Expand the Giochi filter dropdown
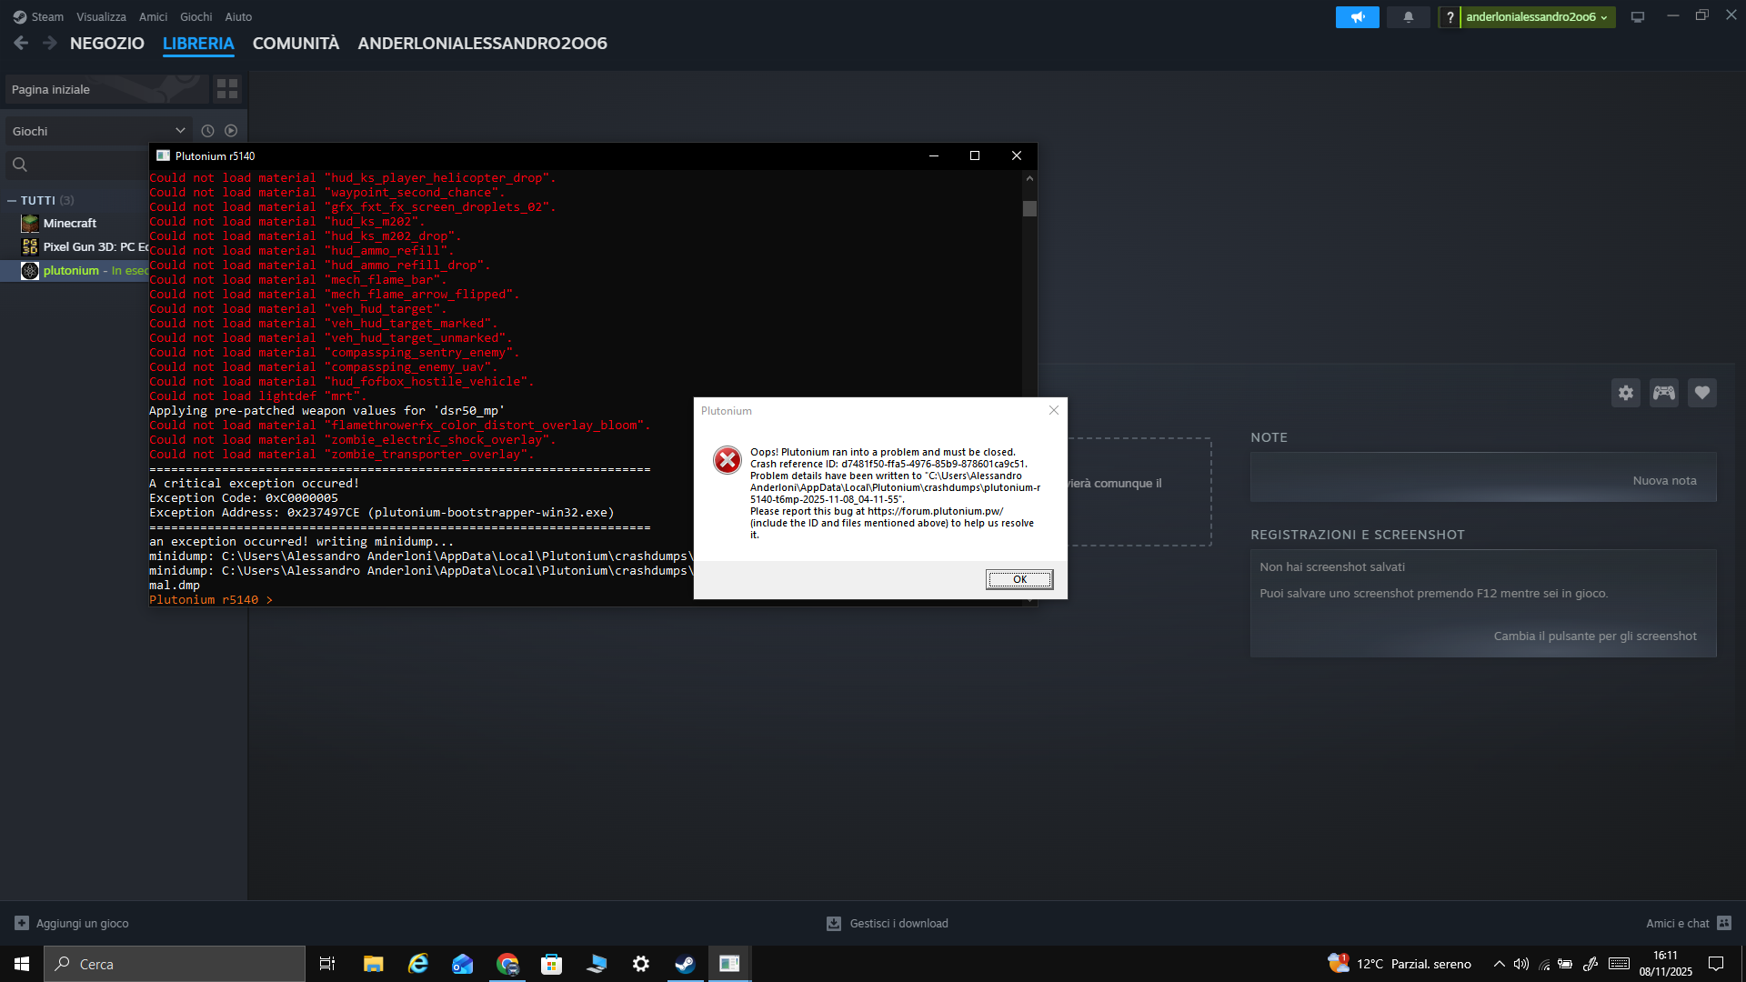 (x=180, y=131)
